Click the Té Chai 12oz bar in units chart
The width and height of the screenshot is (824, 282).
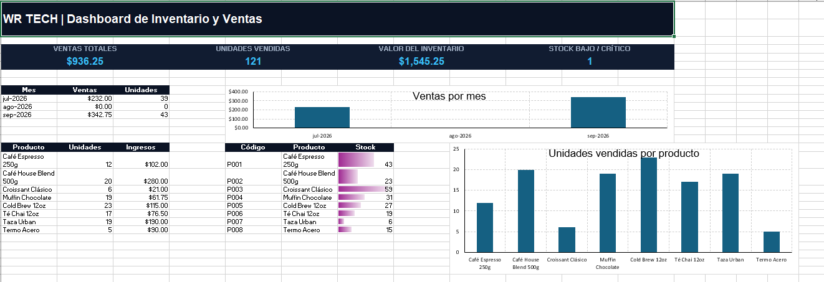689,217
